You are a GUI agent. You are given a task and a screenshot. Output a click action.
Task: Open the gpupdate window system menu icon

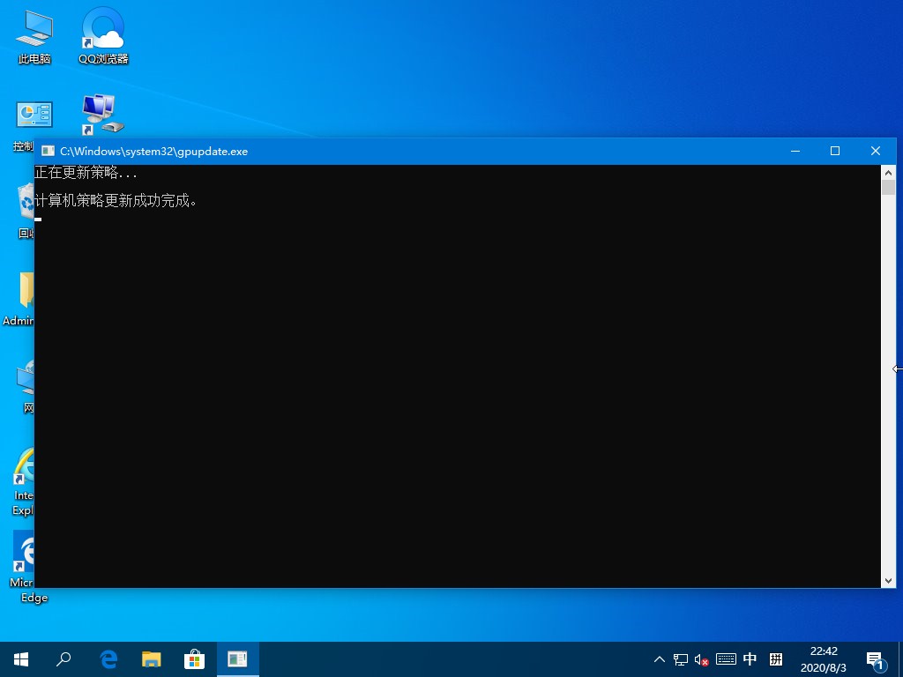[x=48, y=151]
